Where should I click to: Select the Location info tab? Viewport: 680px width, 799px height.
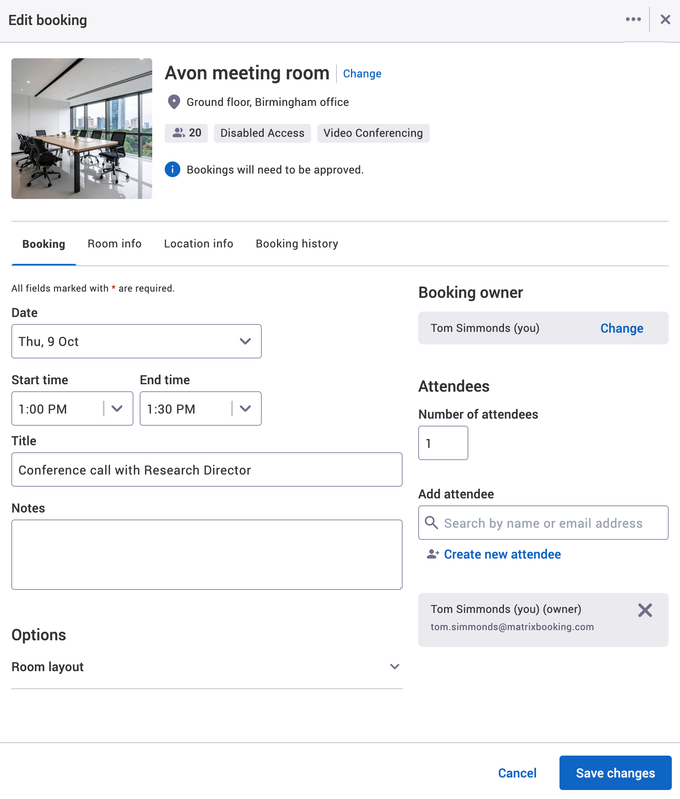[198, 244]
